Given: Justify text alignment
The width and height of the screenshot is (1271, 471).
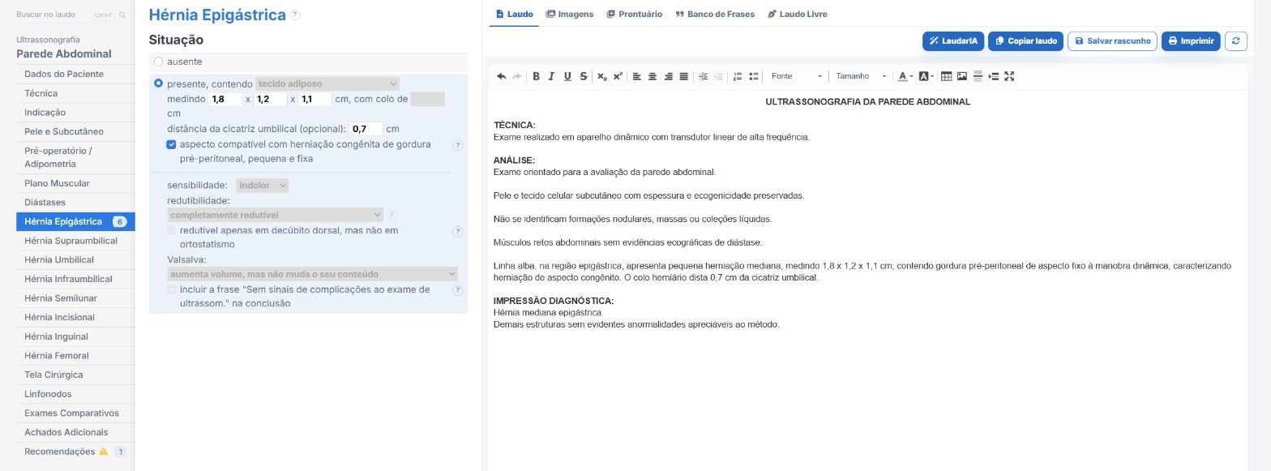Looking at the screenshot, I should tap(683, 76).
